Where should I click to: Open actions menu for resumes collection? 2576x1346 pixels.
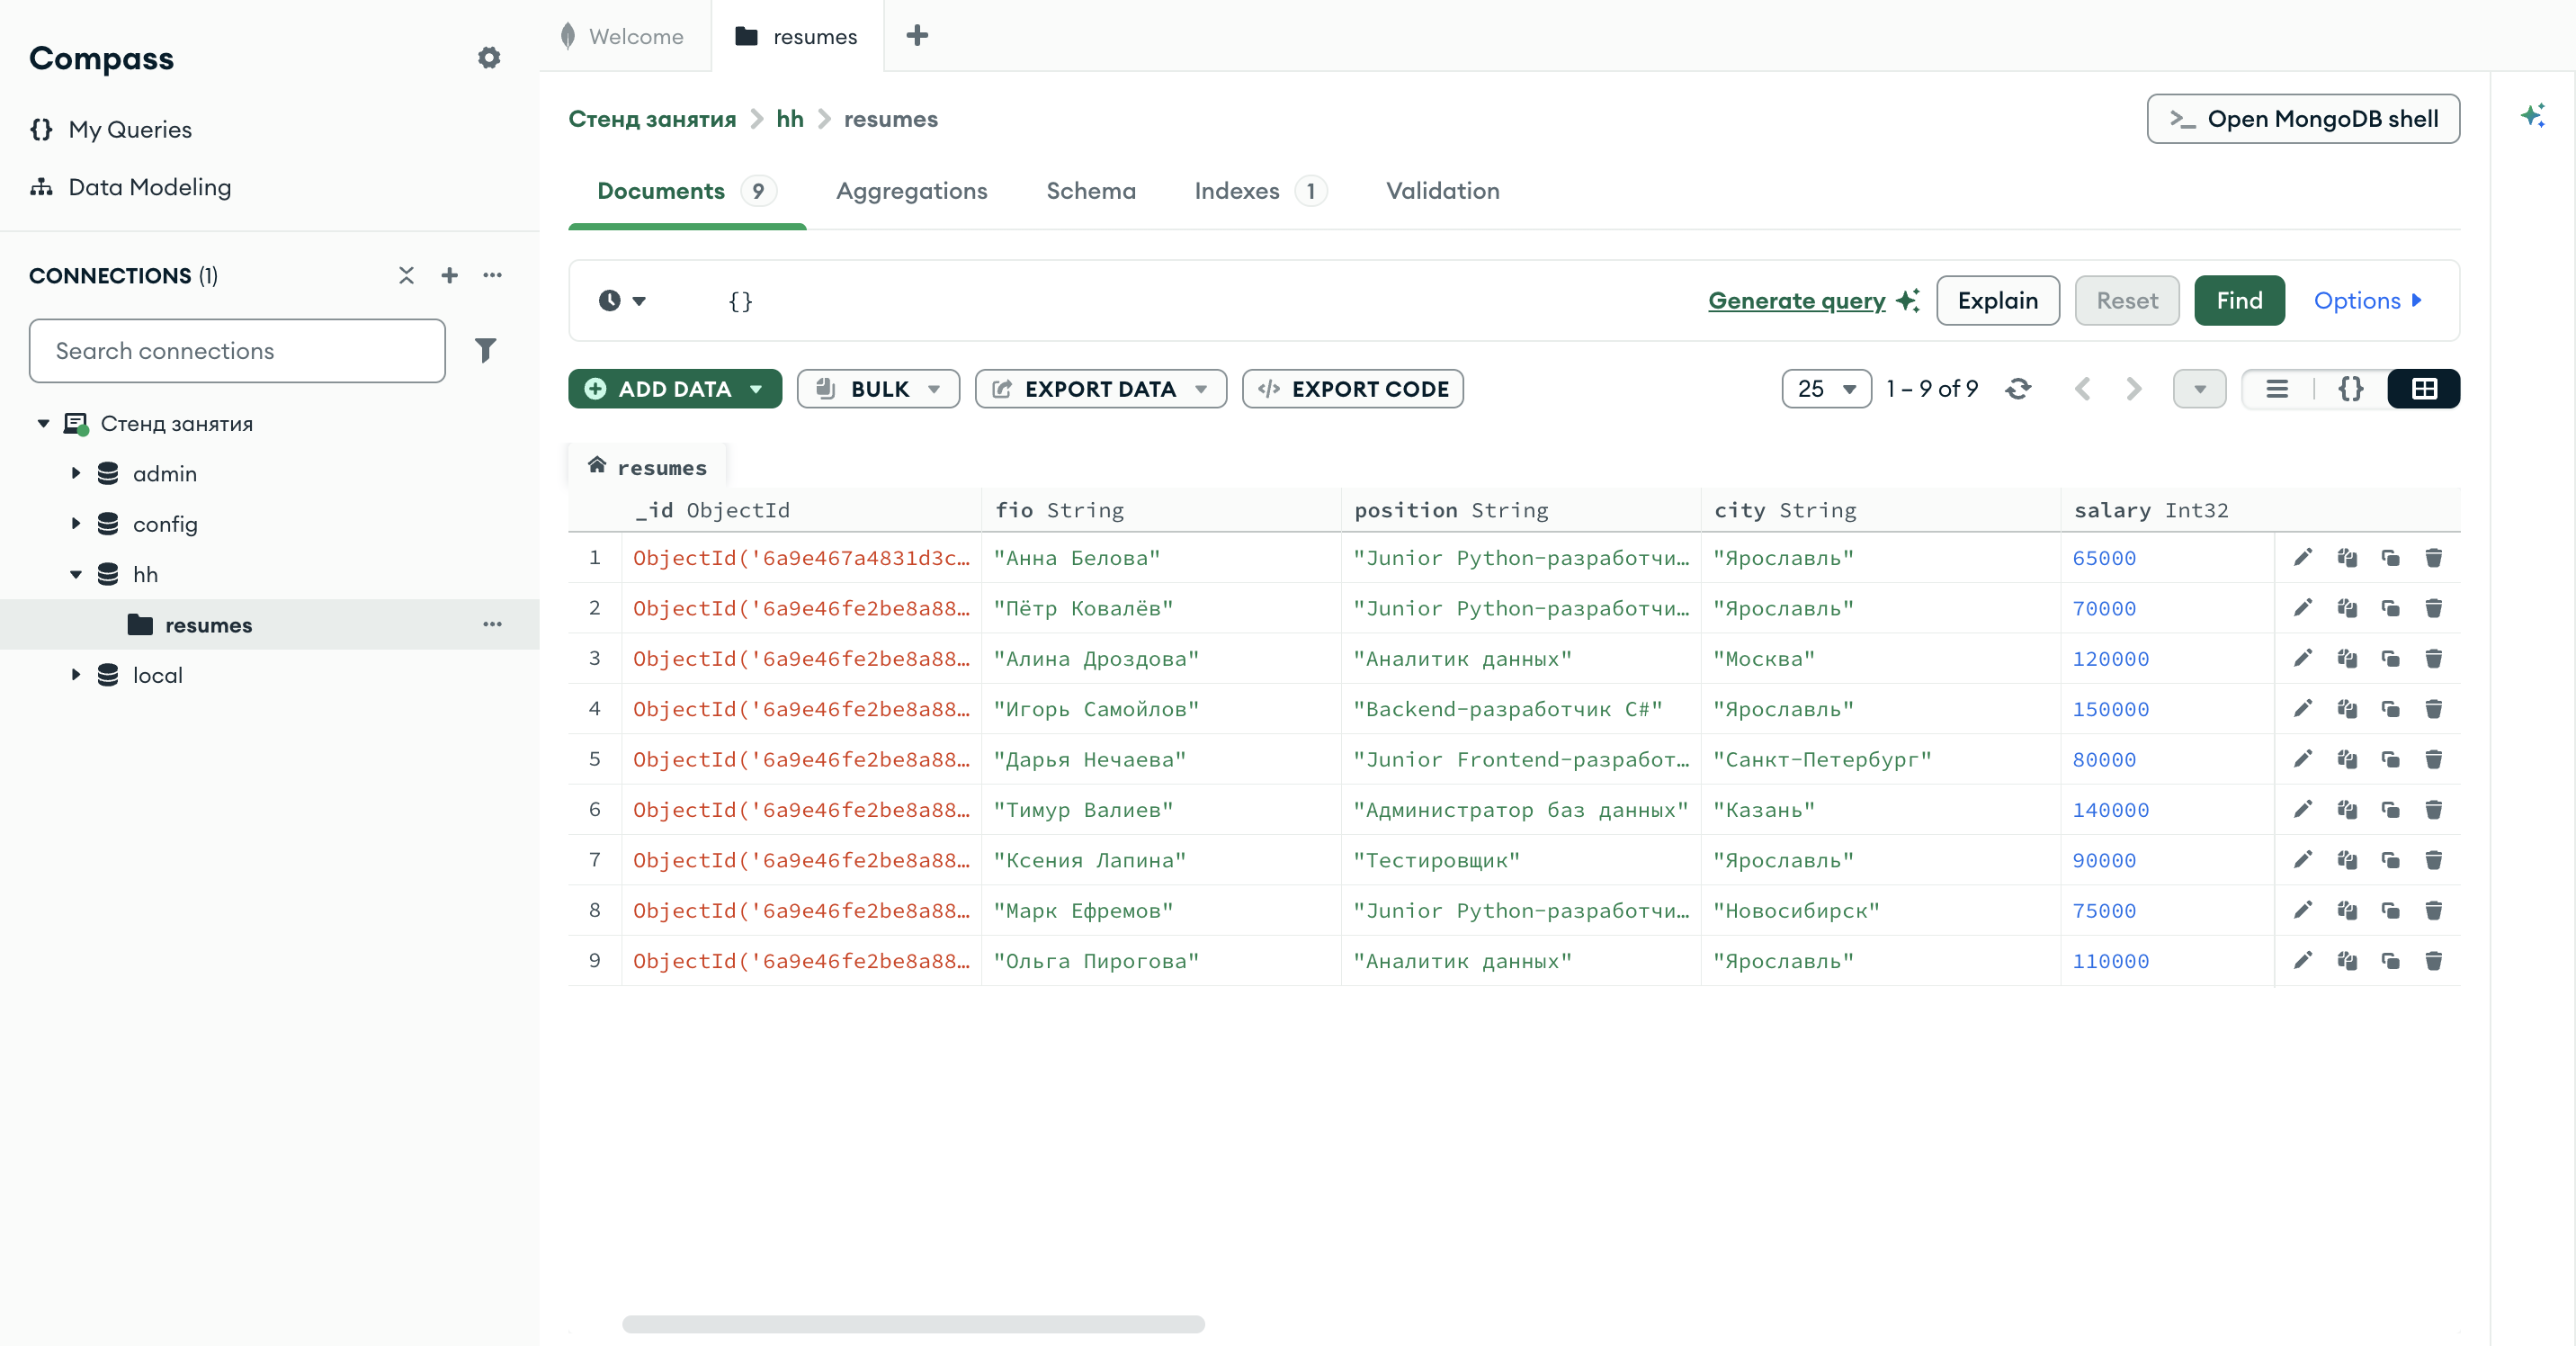point(492,624)
